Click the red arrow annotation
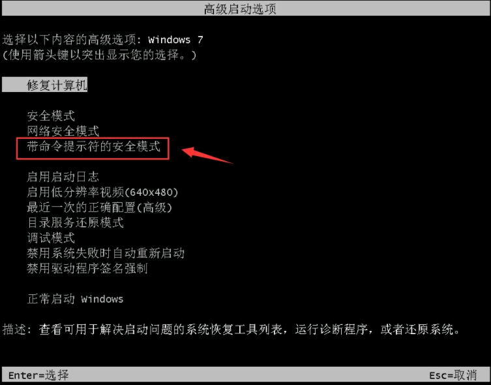491x385 pixels. [x=207, y=155]
